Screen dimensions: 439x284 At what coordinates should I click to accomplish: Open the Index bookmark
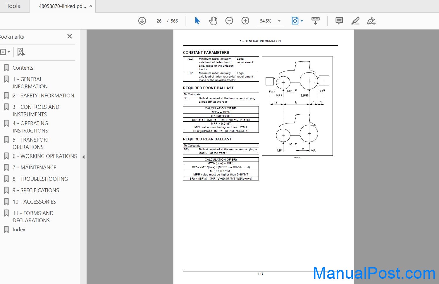click(x=19, y=230)
